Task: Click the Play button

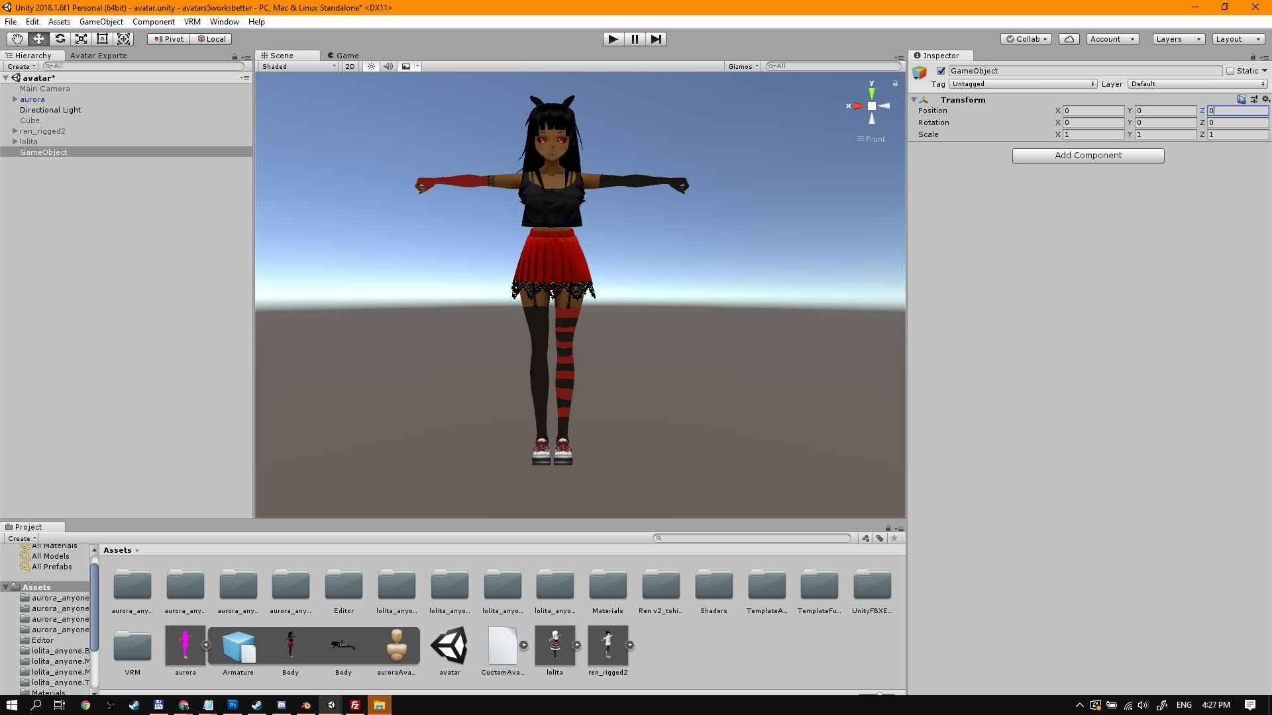Action: tap(613, 39)
